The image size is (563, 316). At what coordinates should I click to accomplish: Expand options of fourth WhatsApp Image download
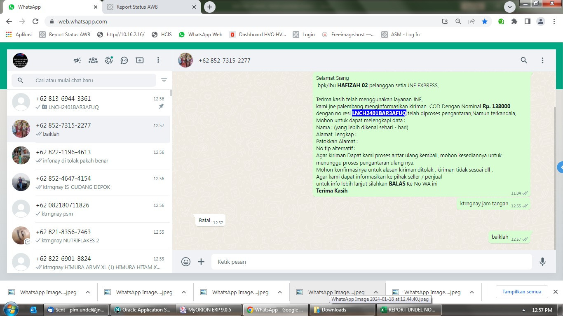376,292
